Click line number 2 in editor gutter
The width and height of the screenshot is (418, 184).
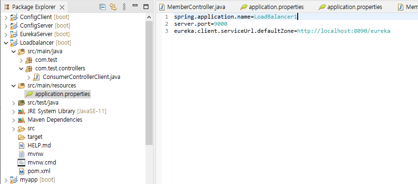tap(166, 24)
